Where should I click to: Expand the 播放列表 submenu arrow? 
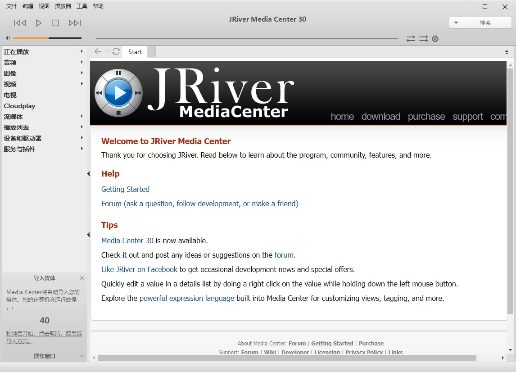pyautogui.click(x=81, y=127)
